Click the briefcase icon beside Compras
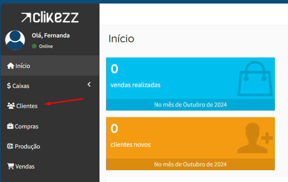 (x=10, y=126)
